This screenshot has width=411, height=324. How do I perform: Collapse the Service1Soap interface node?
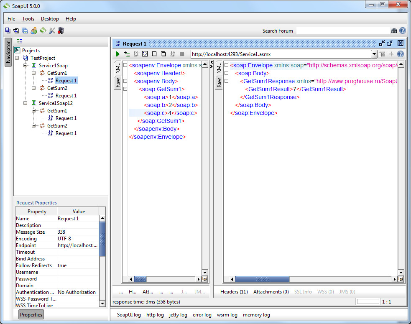pyautogui.click(x=26, y=66)
